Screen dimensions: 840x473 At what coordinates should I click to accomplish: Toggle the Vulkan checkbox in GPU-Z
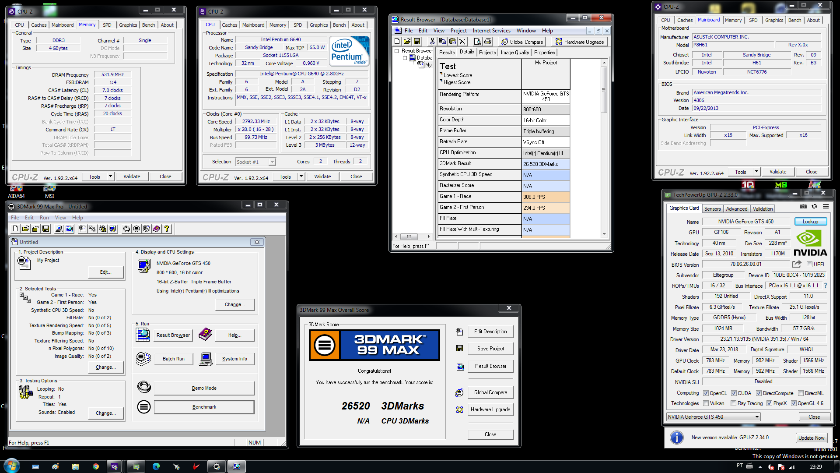(x=706, y=403)
